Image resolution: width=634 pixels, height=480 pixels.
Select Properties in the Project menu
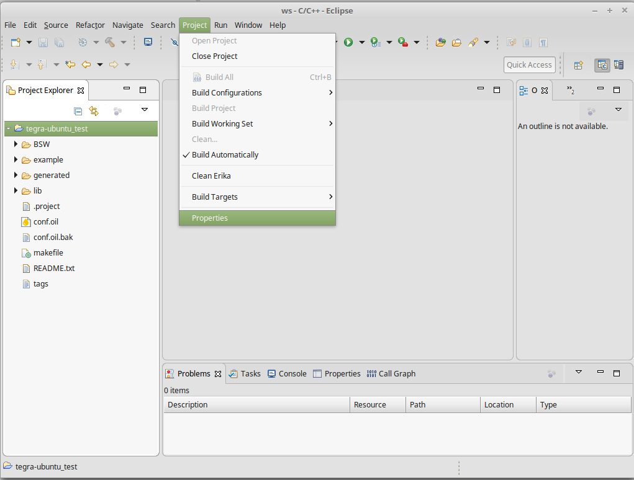[257, 218]
